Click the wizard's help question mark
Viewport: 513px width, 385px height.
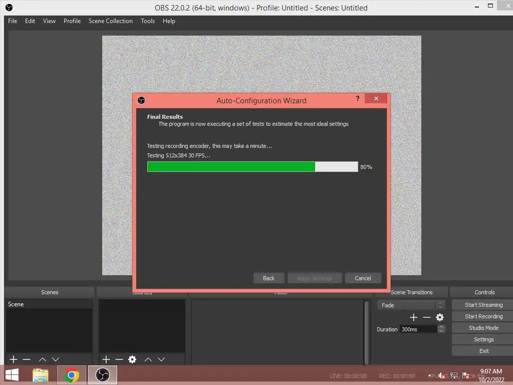click(x=358, y=98)
